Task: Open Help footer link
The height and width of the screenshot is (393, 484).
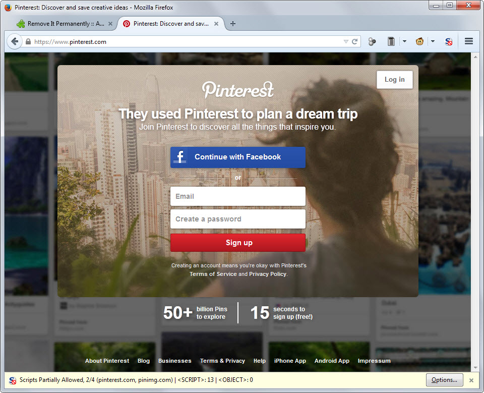Action: click(x=260, y=361)
